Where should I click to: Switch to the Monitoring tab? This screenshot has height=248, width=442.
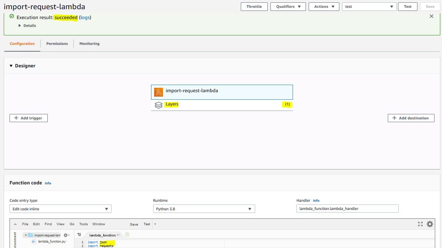pyautogui.click(x=89, y=44)
